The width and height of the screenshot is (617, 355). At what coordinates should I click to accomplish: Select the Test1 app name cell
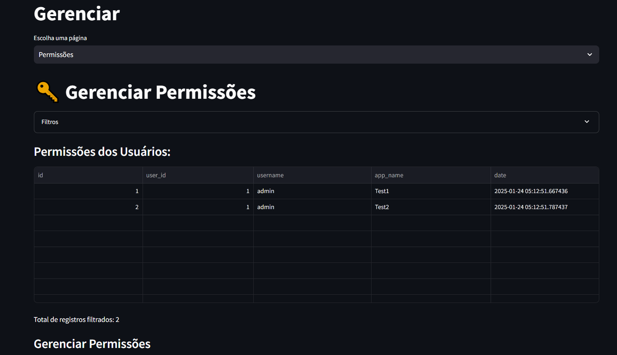[x=382, y=191]
